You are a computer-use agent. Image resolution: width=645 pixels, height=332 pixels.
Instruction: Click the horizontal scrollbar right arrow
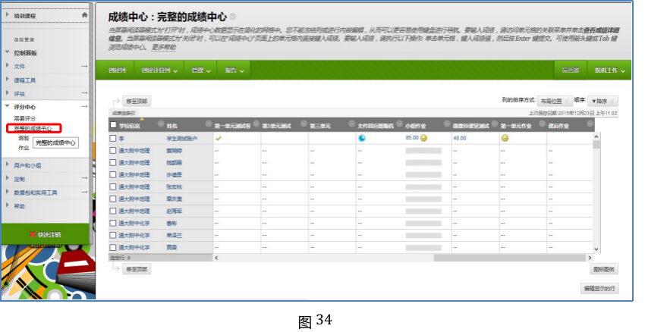590,258
